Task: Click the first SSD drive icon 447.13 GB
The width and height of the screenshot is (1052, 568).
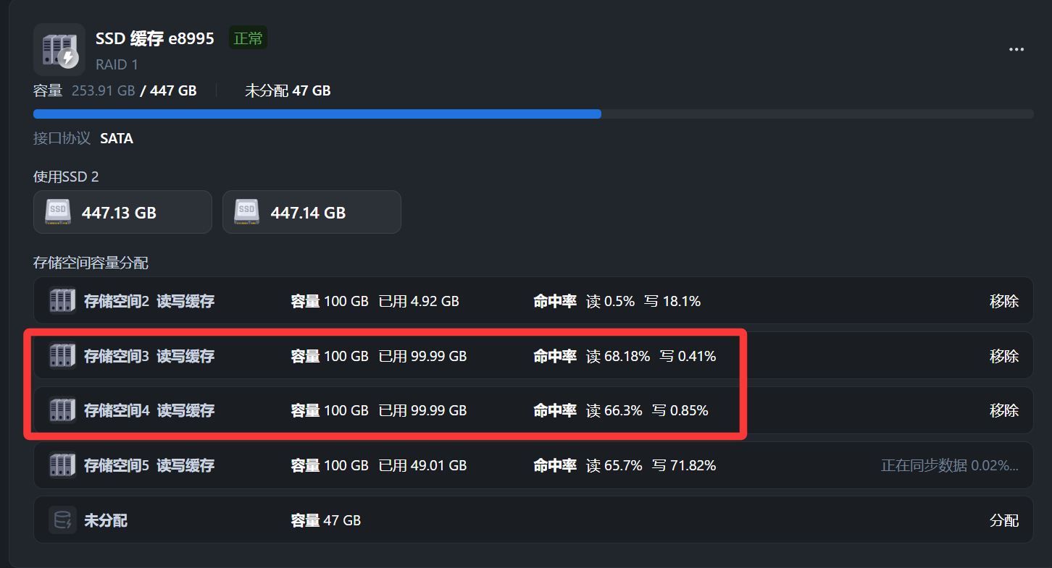Action: (x=58, y=212)
